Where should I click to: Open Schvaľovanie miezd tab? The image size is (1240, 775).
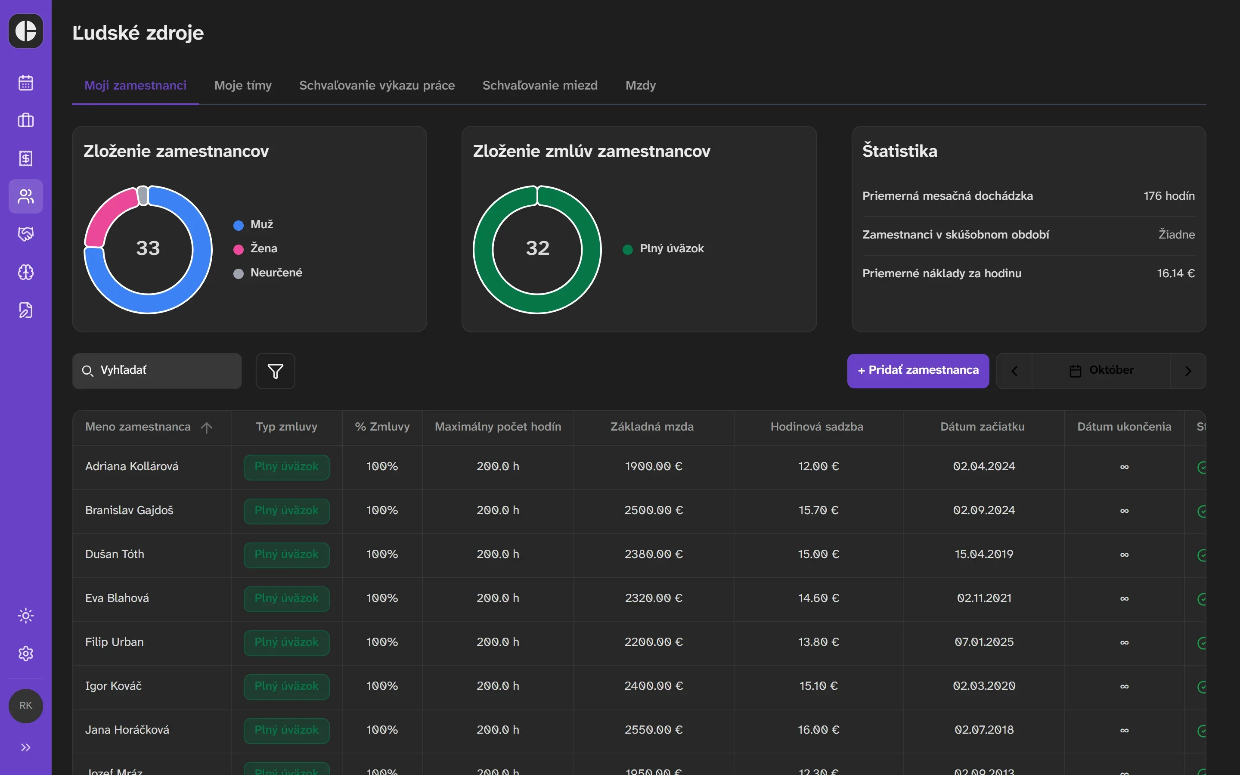(x=540, y=86)
